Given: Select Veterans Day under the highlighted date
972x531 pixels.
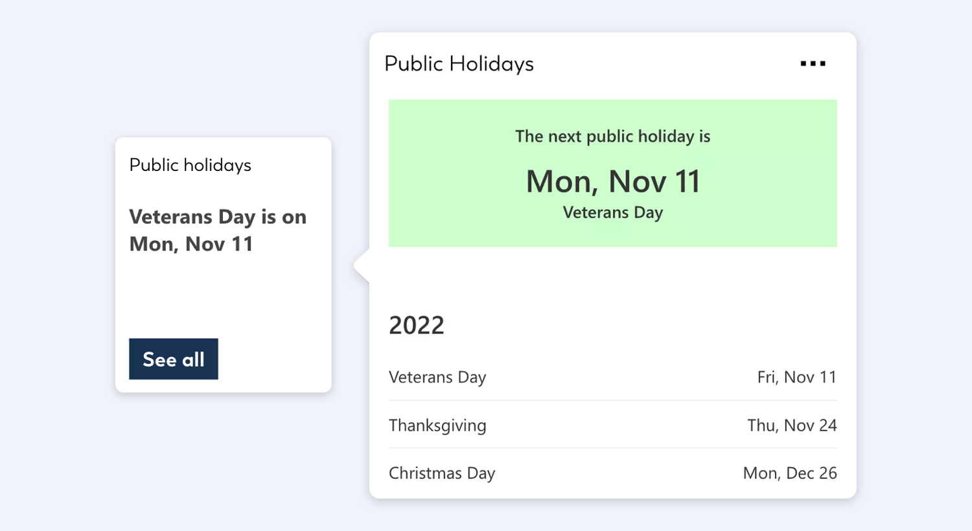Looking at the screenshot, I should click(x=612, y=212).
